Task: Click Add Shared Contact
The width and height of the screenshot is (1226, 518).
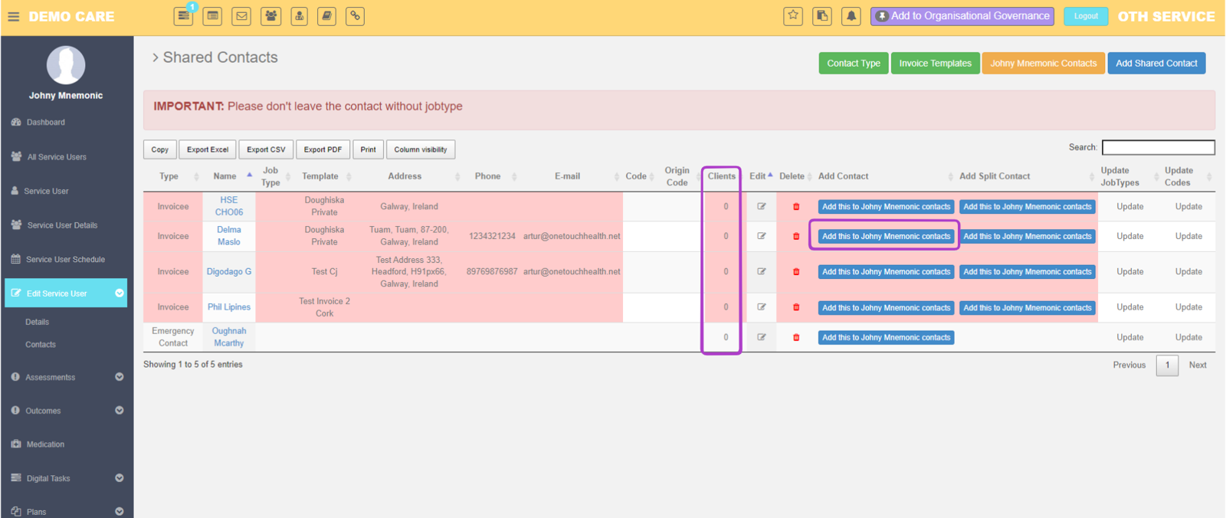Action: 1156,64
